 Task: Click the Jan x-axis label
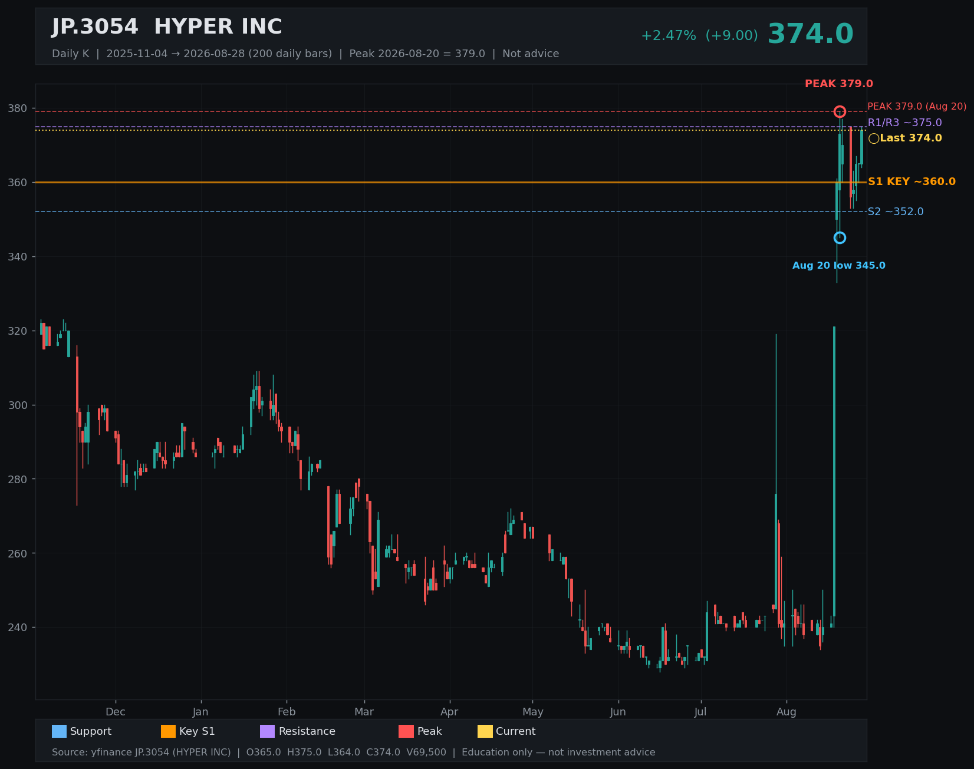coord(200,712)
